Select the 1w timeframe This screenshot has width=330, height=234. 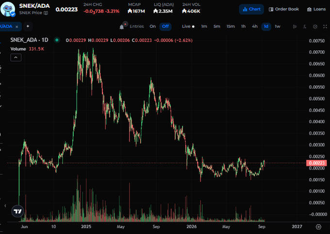pyautogui.click(x=278, y=27)
